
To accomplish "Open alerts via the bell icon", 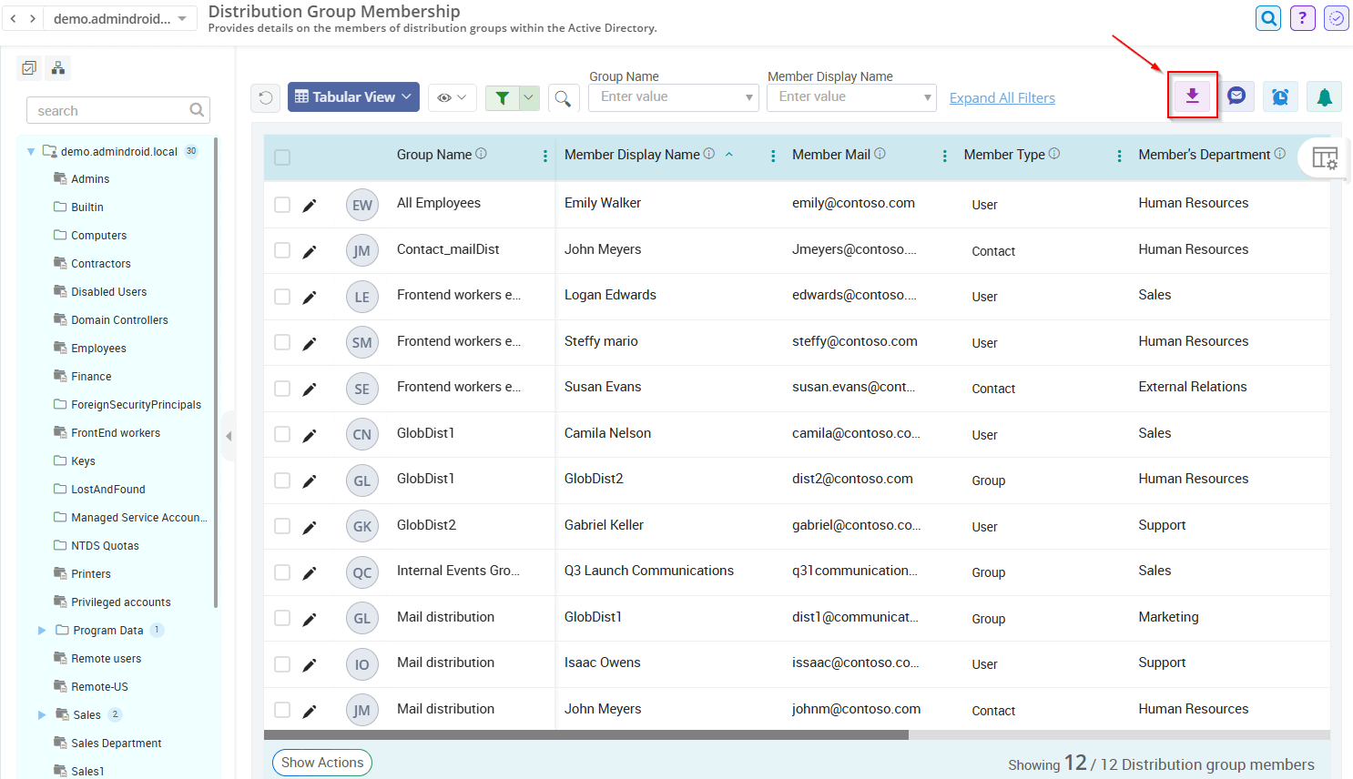I will tap(1324, 96).
